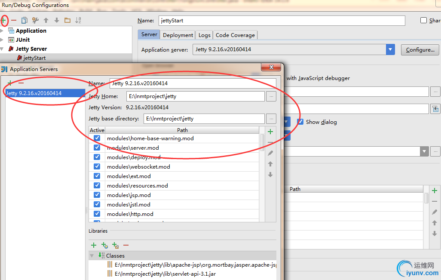Collapse Jetty Server tree node
441x280 pixels.
(x=2, y=49)
